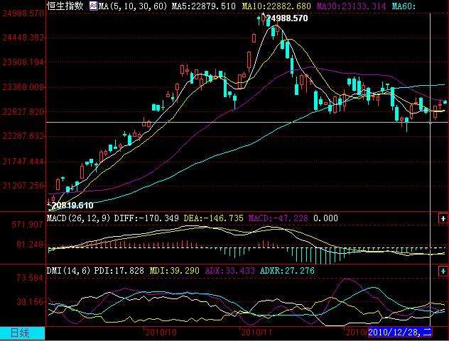Click the 23908.194 price axis label

23,62
